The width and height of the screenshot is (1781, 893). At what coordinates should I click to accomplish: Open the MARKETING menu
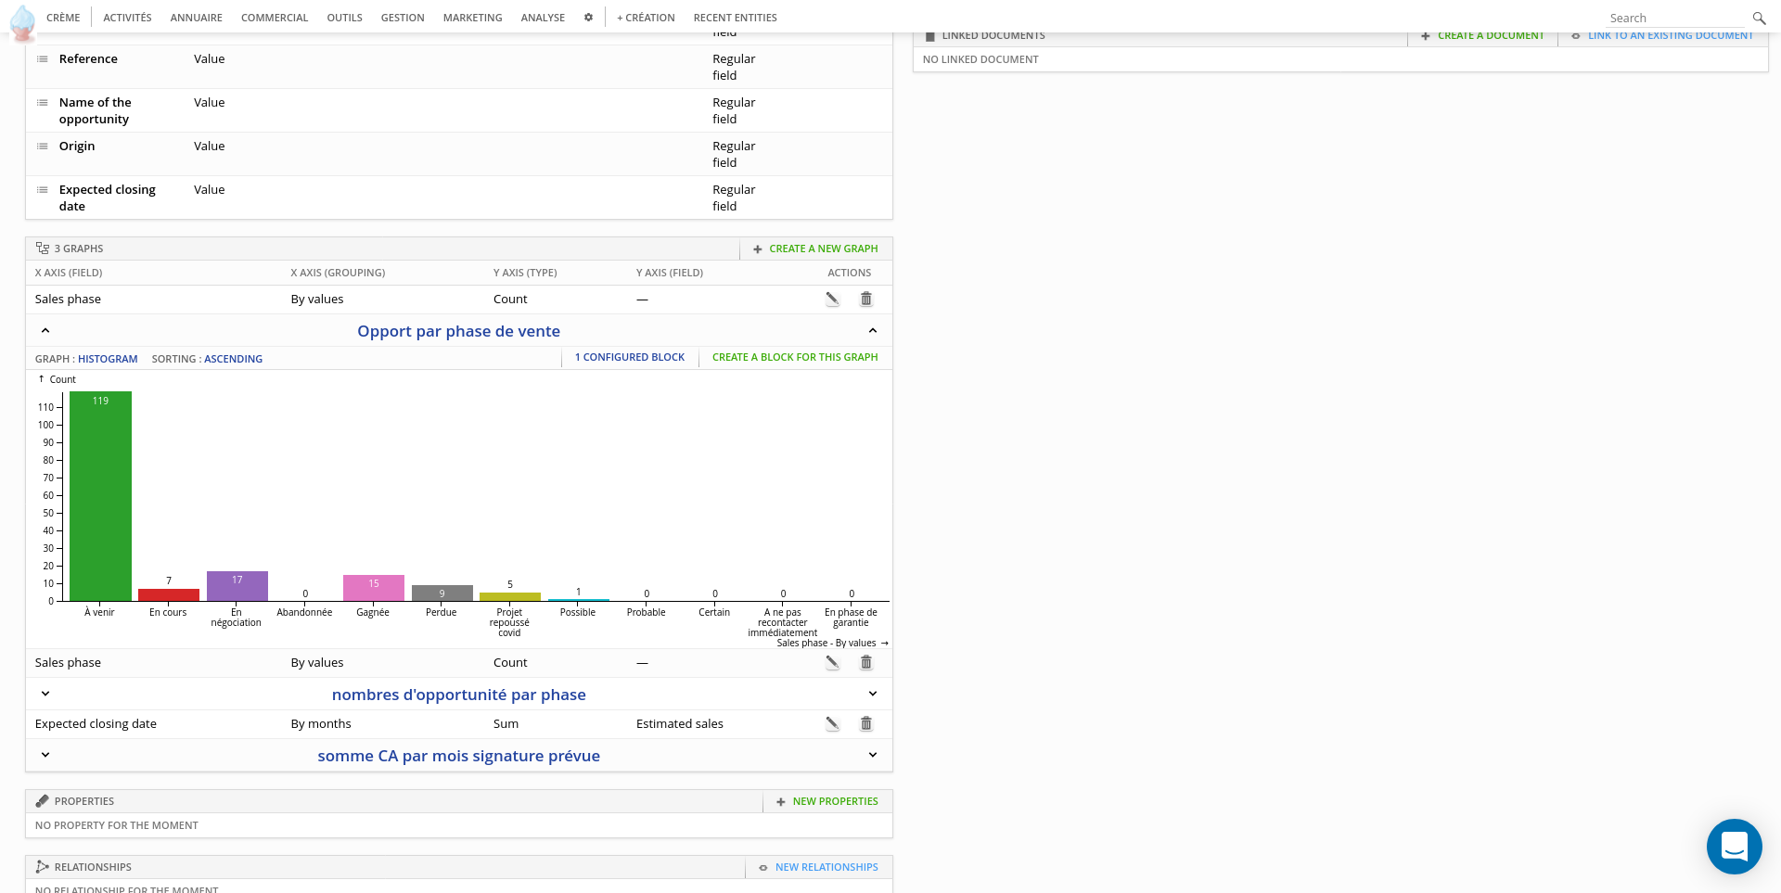point(472,17)
